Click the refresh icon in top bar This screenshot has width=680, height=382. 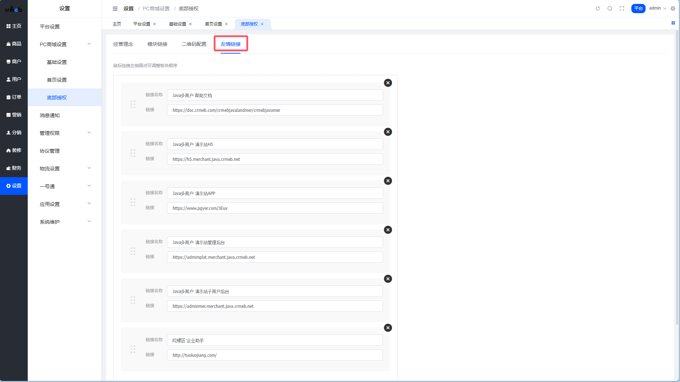point(598,9)
